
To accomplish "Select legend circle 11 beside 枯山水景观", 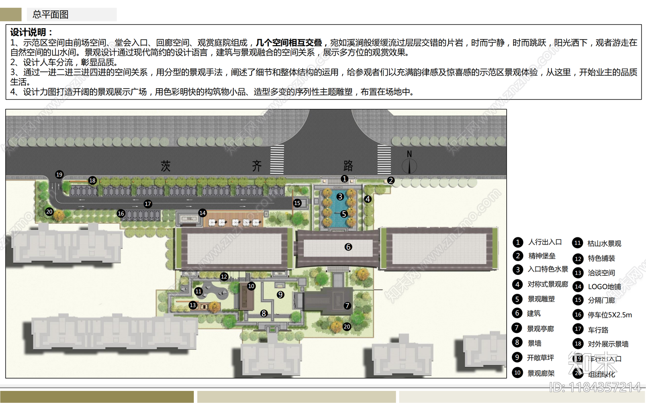I will pyautogui.click(x=577, y=243).
